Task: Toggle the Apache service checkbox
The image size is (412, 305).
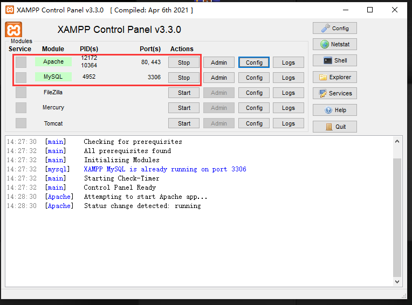Action: coord(21,62)
